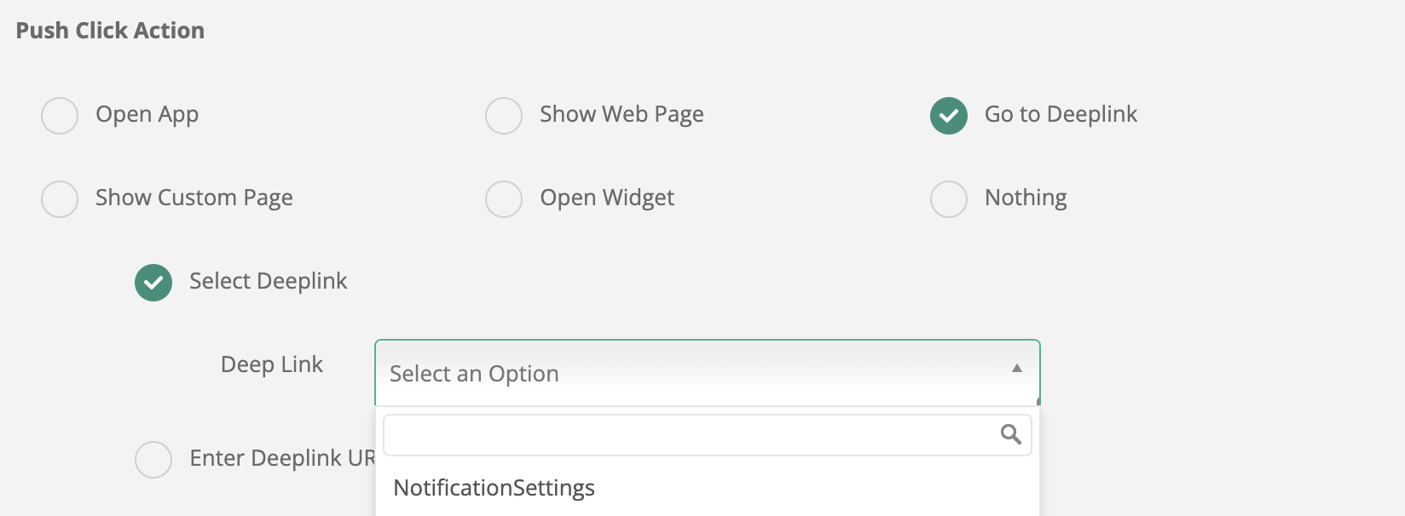The height and width of the screenshot is (516, 1405).
Task: Click the "Open App" label text
Action: (x=147, y=114)
